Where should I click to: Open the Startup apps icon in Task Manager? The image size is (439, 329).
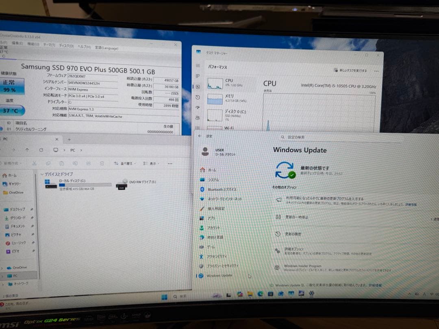tap(199, 107)
